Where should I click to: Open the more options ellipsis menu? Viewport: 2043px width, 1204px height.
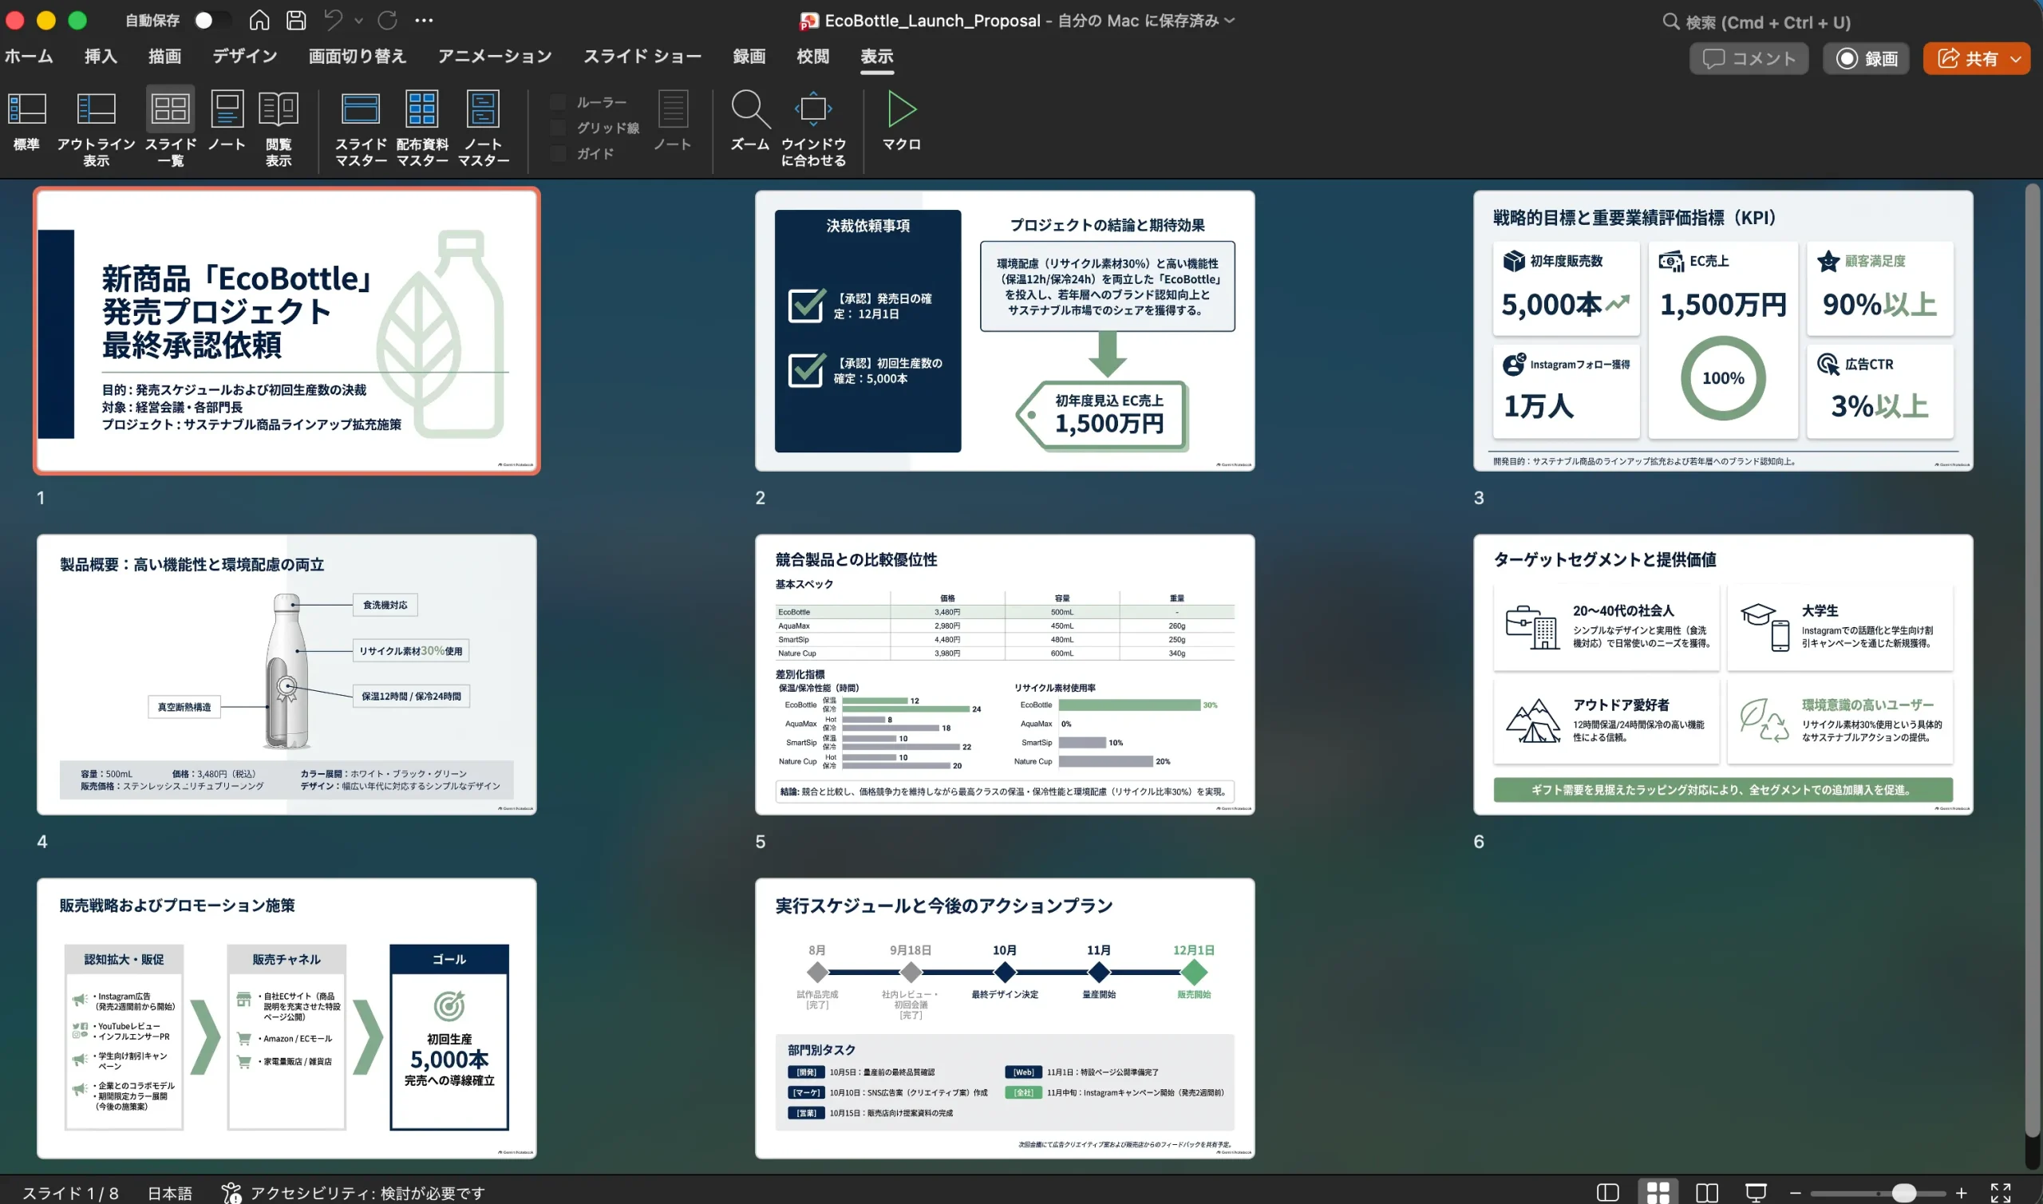pyautogui.click(x=424, y=20)
